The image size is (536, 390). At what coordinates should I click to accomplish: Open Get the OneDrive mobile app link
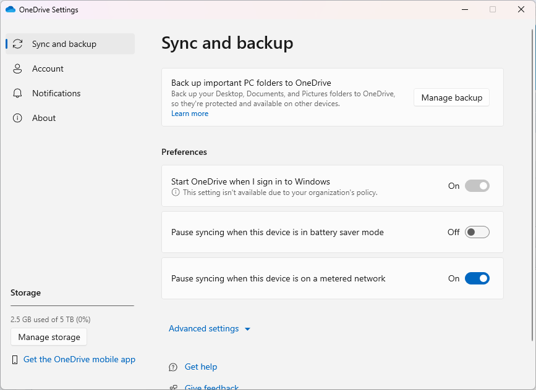(x=79, y=359)
